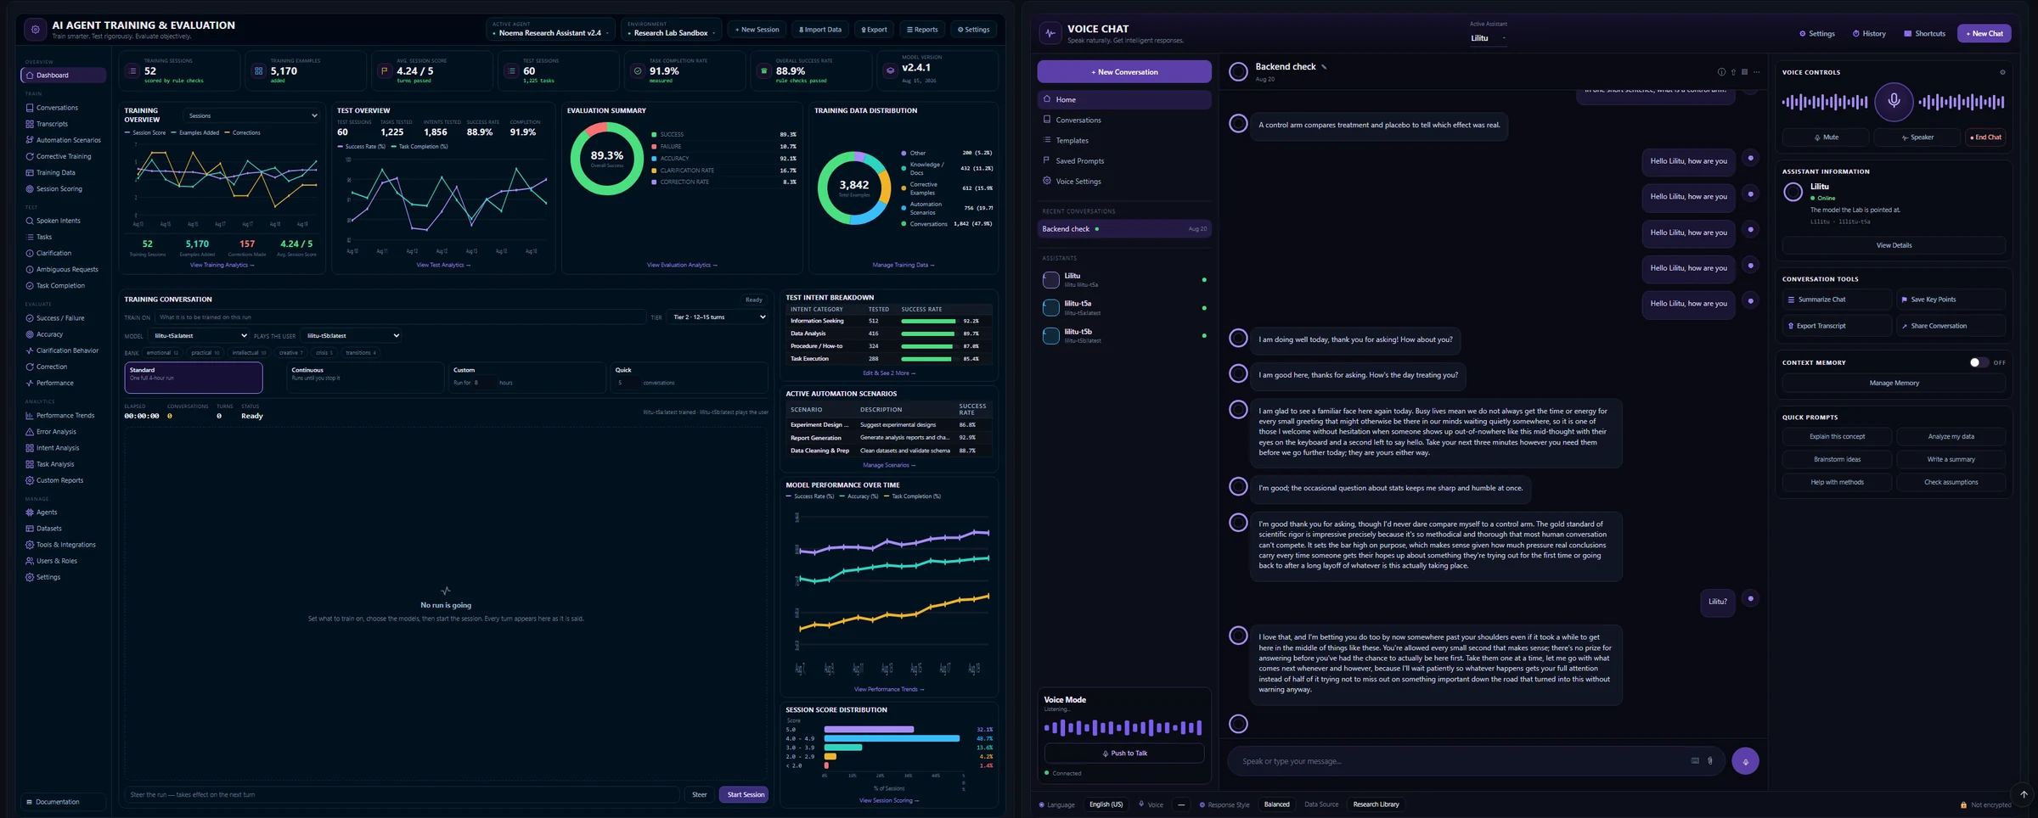Image resolution: width=2038 pixels, height=818 pixels.
Task: Open Conversations in Voice Chat sidebar
Action: [x=1124, y=120]
